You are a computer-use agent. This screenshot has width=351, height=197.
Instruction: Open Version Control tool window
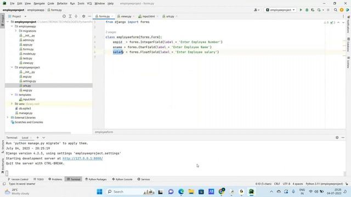pyautogui.click(x=18, y=179)
